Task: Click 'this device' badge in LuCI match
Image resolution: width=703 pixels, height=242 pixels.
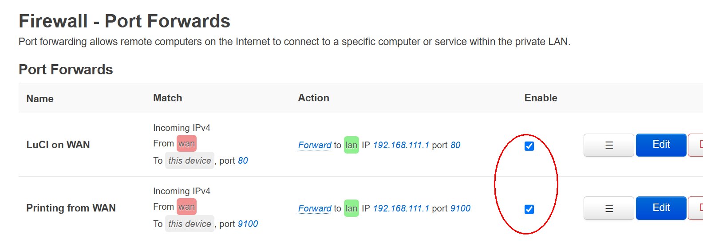Action: (x=190, y=161)
